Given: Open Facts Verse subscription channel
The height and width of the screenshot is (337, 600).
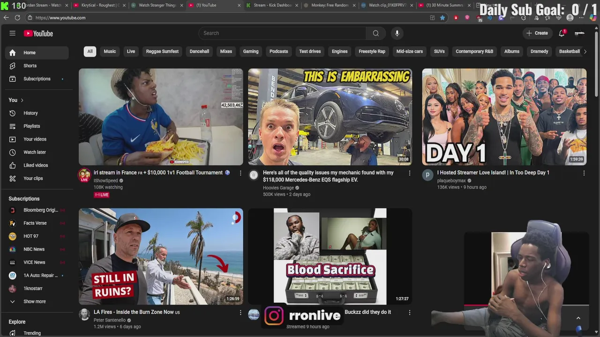Looking at the screenshot, I should (x=37, y=223).
